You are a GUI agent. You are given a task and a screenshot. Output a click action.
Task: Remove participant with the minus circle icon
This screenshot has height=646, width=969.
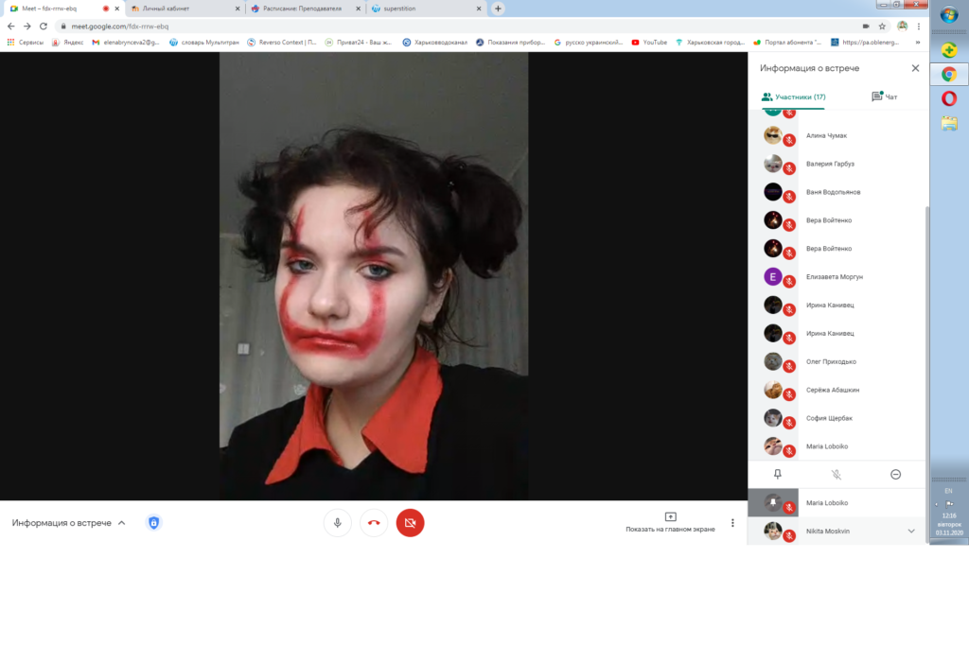895,474
